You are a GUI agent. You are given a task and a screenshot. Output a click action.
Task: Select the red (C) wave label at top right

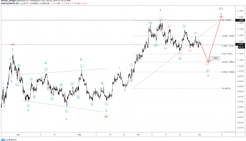click(221, 9)
